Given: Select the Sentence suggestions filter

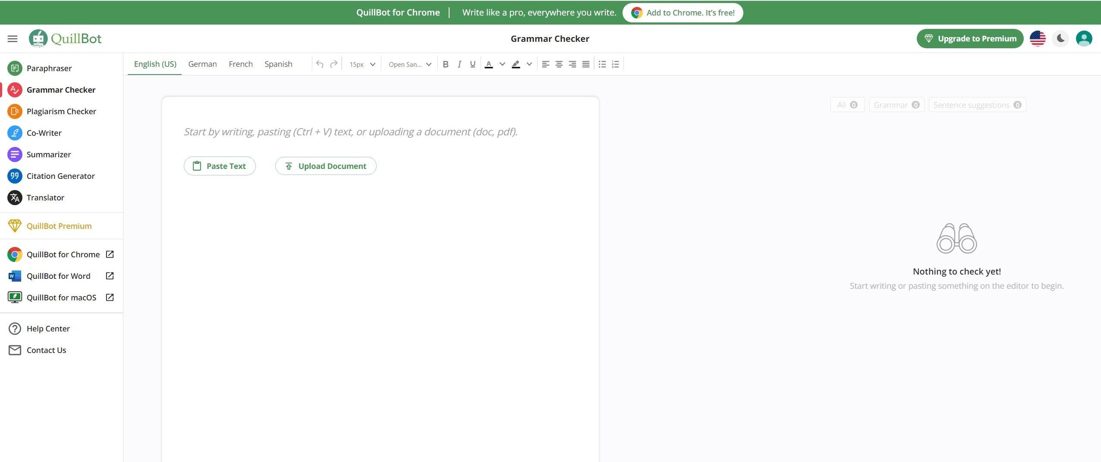Looking at the screenshot, I should tap(977, 105).
